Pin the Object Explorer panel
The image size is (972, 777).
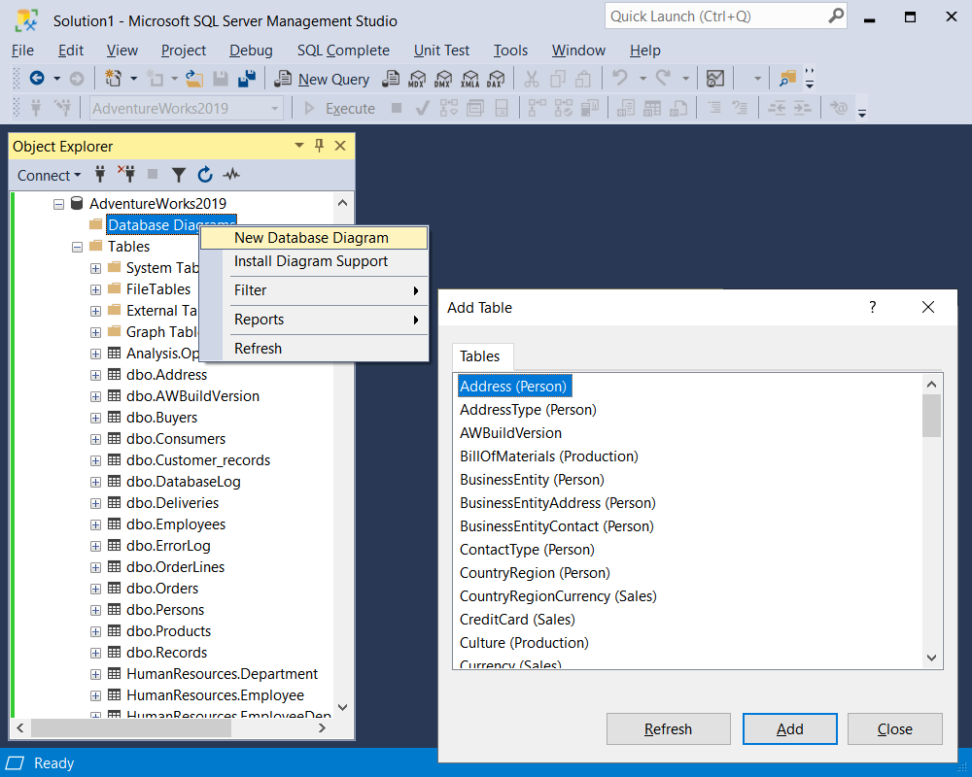(x=319, y=145)
